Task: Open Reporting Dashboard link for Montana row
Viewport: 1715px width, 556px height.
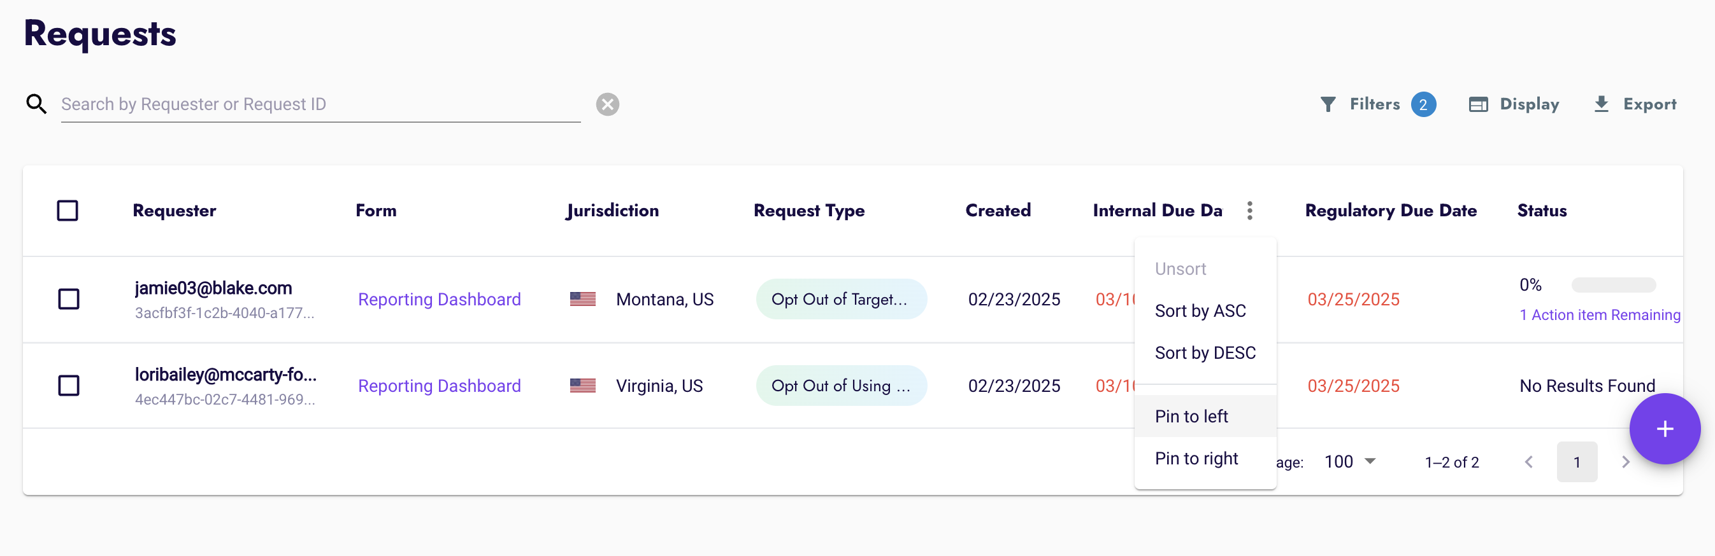Action: click(x=440, y=299)
